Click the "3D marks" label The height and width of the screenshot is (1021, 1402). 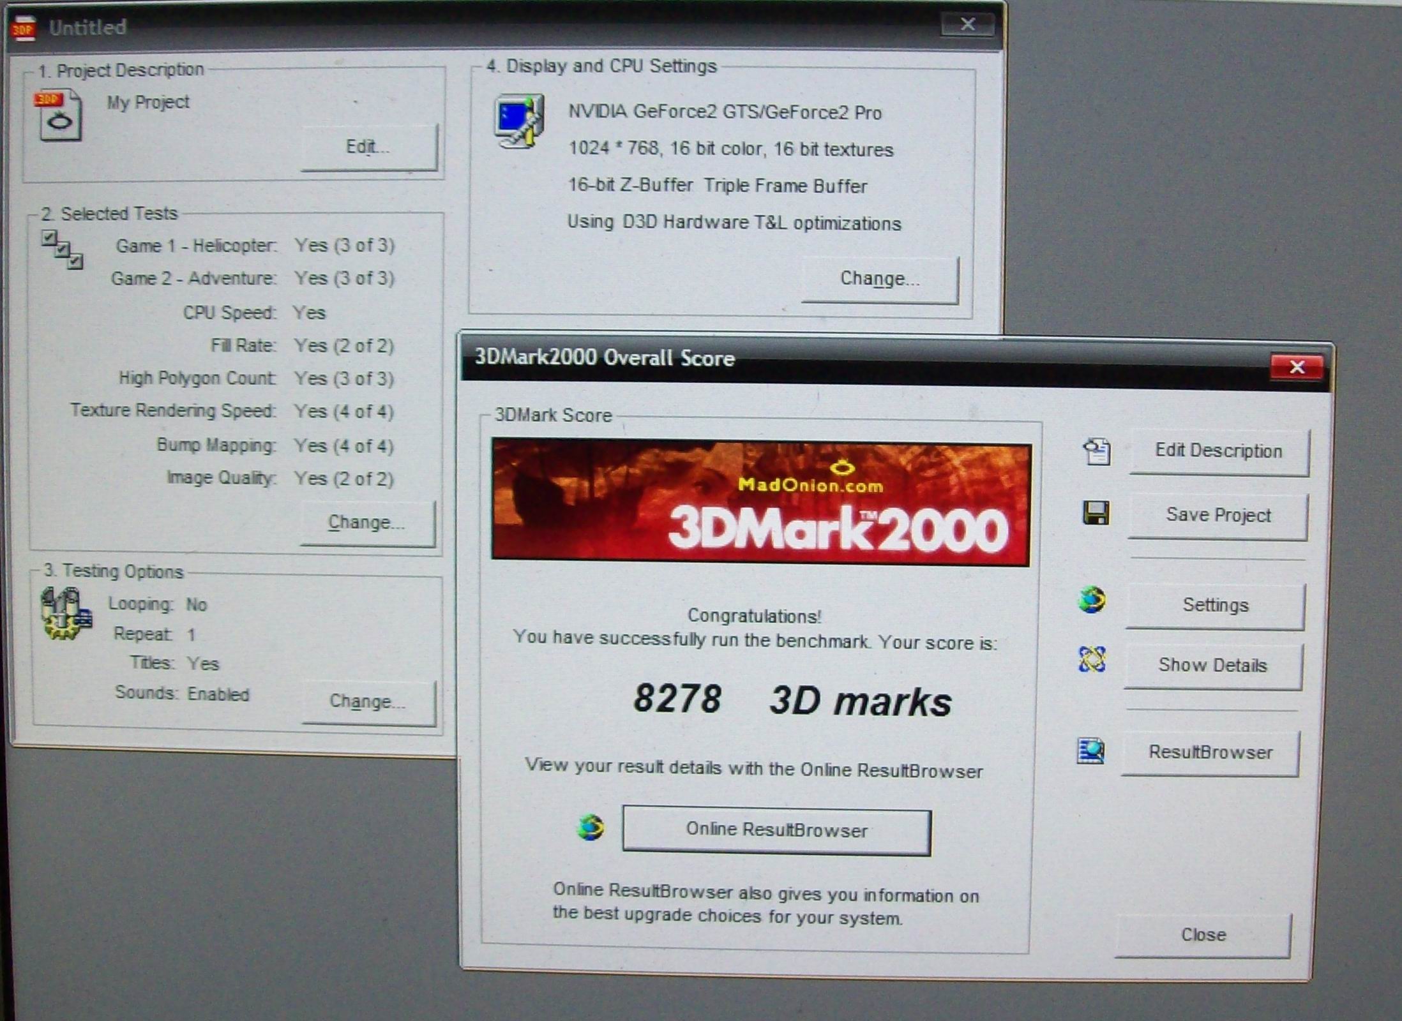861,701
